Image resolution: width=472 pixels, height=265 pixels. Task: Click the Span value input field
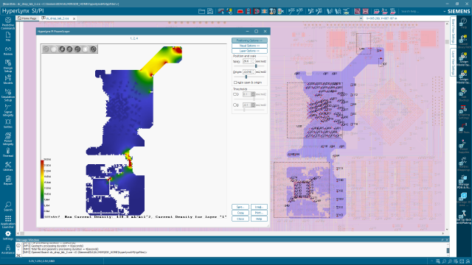point(246,61)
